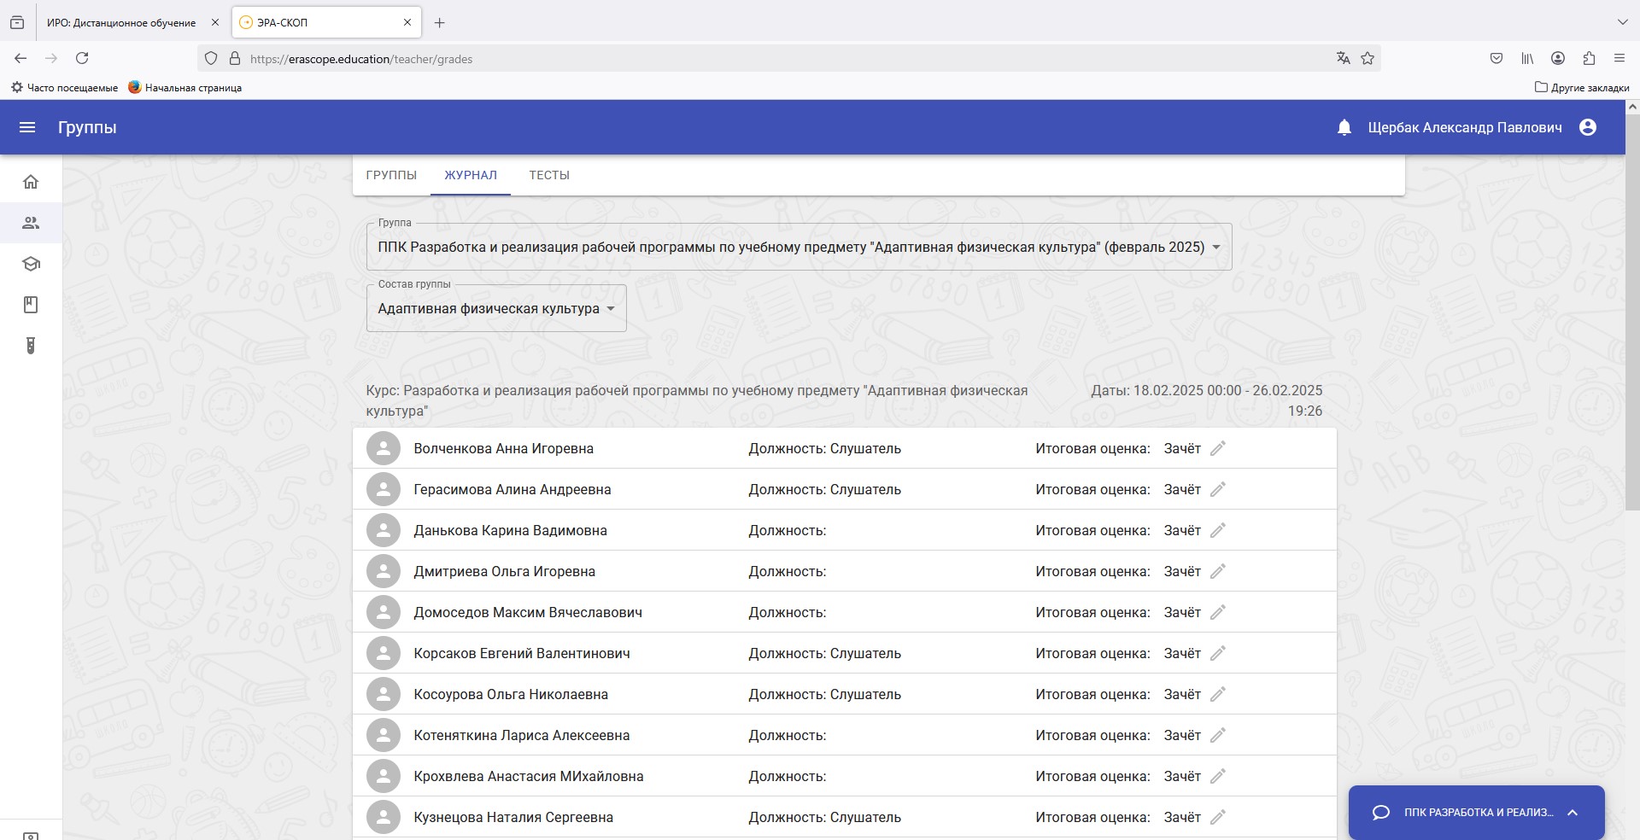Reload the page
The height and width of the screenshot is (840, 1640).
click(x=82, y=58)
